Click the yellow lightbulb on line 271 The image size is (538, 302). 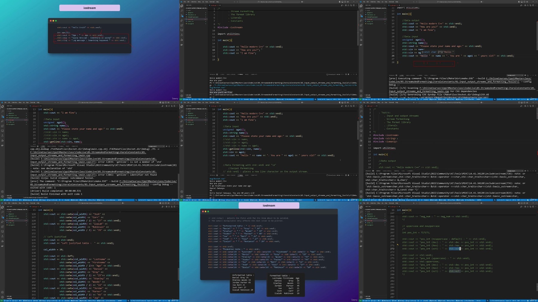(x=398, y=245)
